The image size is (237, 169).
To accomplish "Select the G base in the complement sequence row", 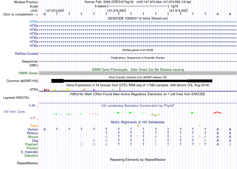I will click(45, 14).
